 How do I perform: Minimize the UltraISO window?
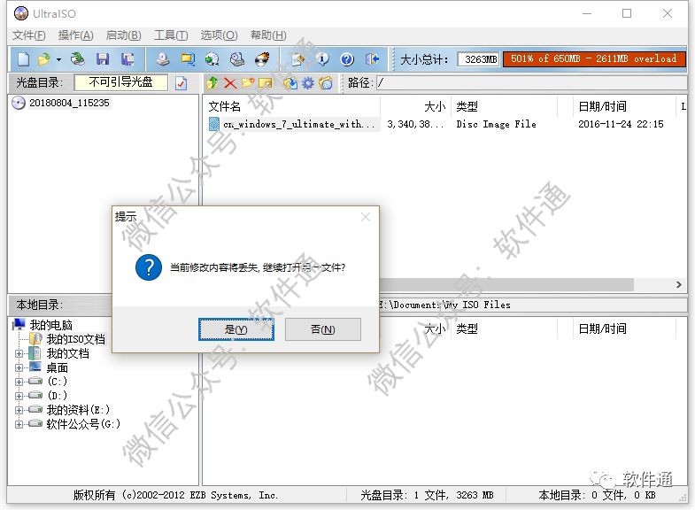tap(587, 14)
